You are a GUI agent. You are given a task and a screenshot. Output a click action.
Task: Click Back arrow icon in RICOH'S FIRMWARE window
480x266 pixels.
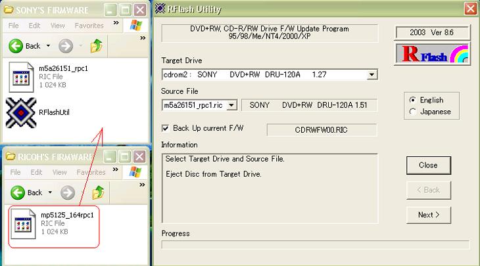[18, 192]
